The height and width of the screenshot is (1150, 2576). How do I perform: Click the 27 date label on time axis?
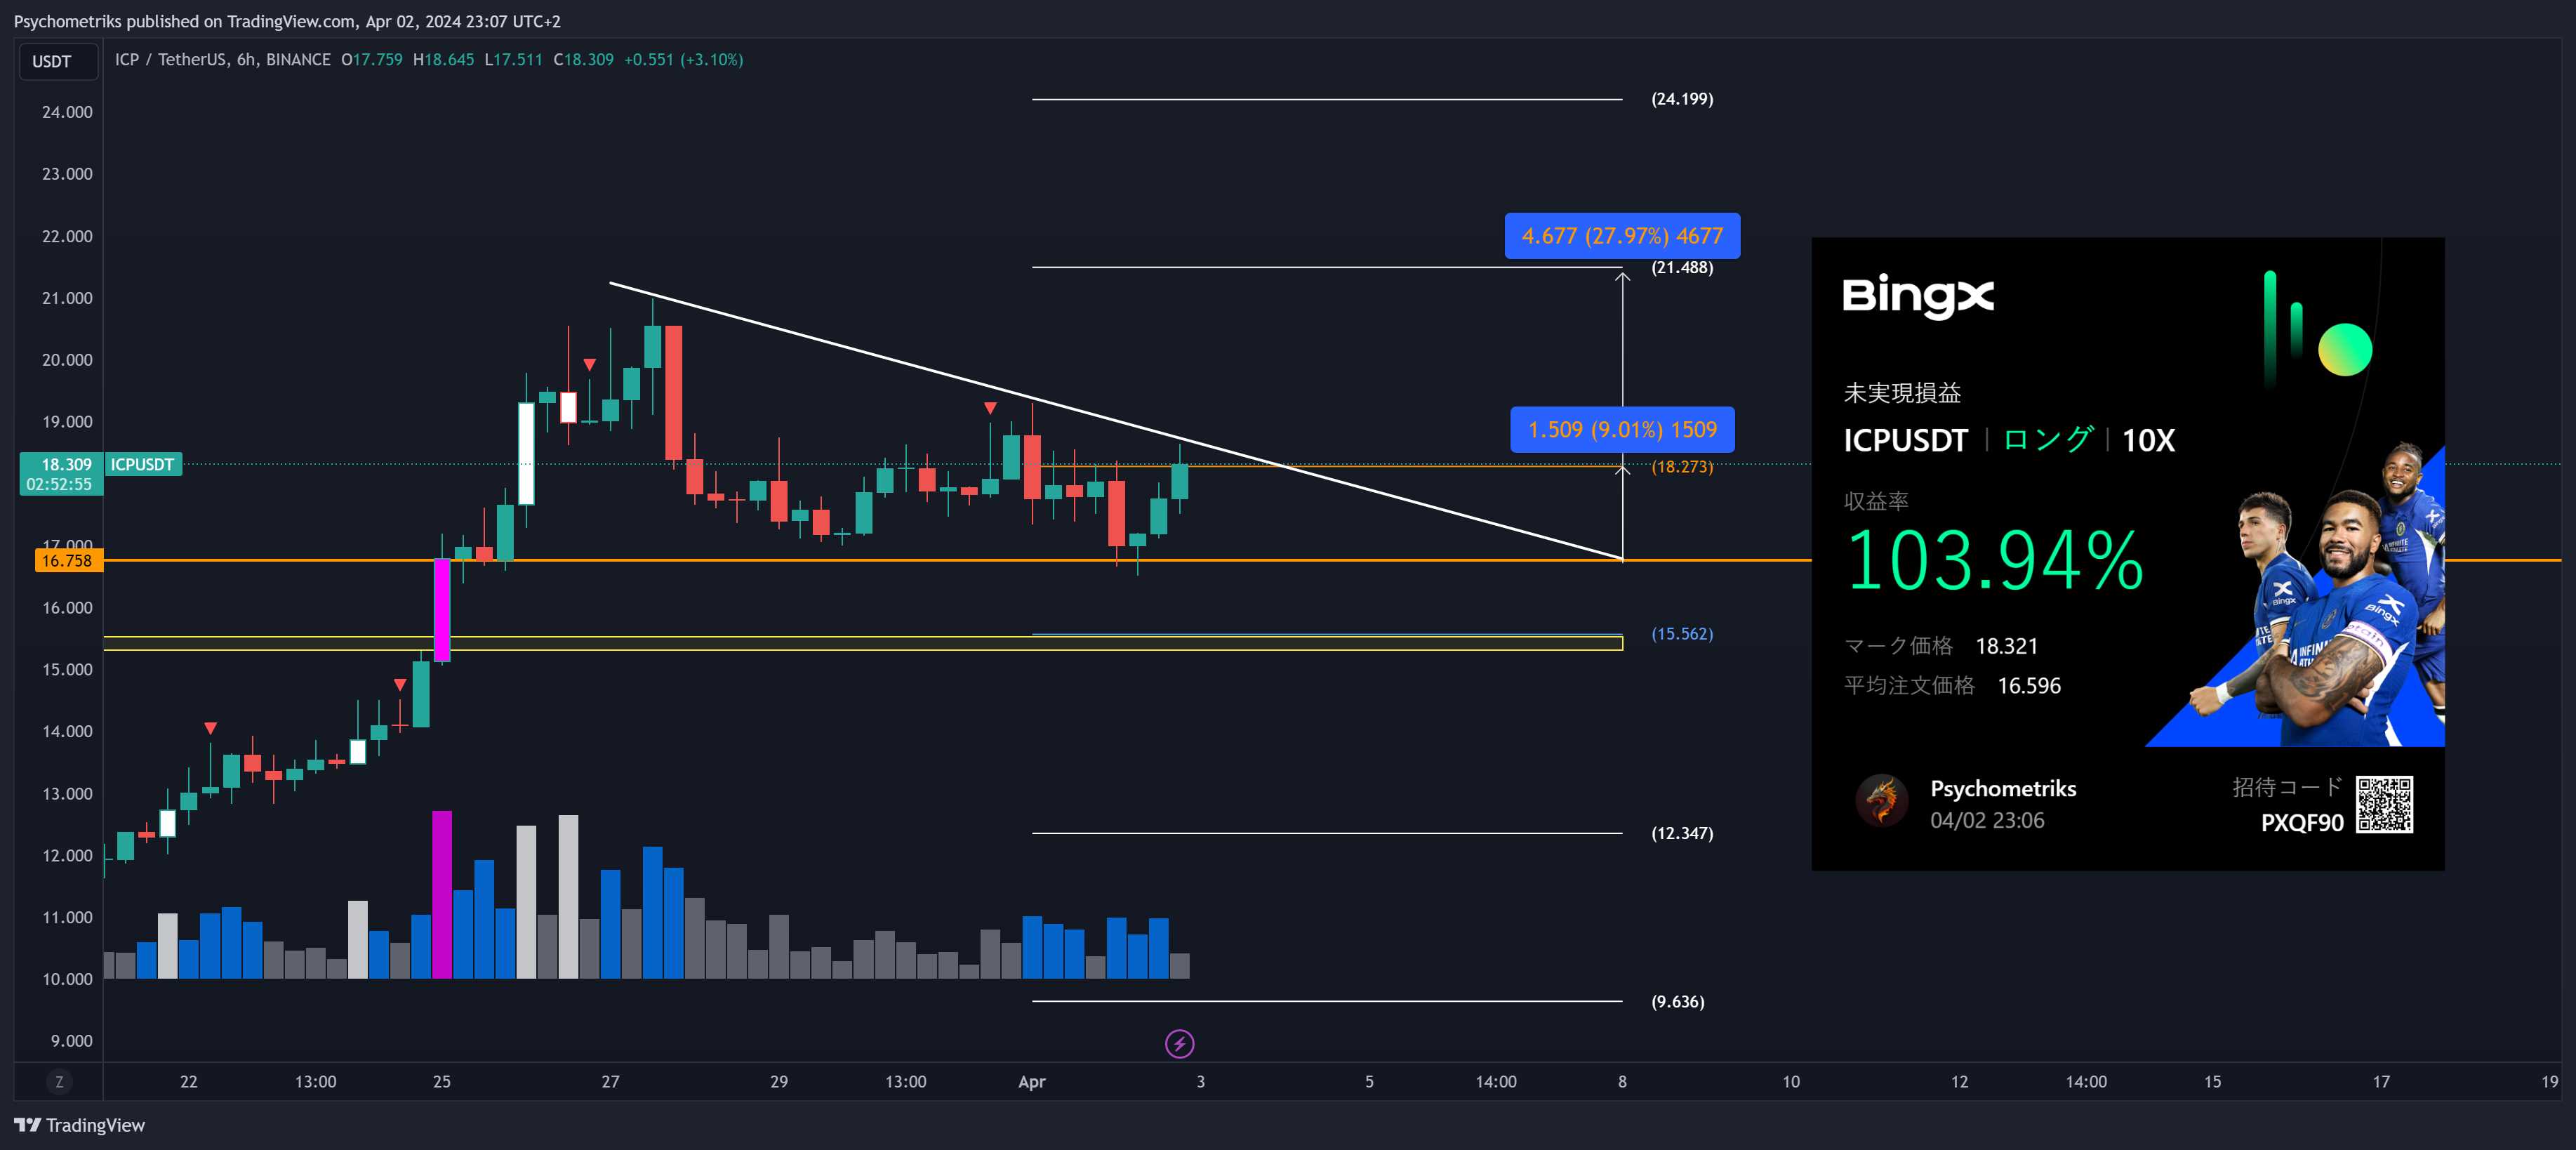point(610,1081)
